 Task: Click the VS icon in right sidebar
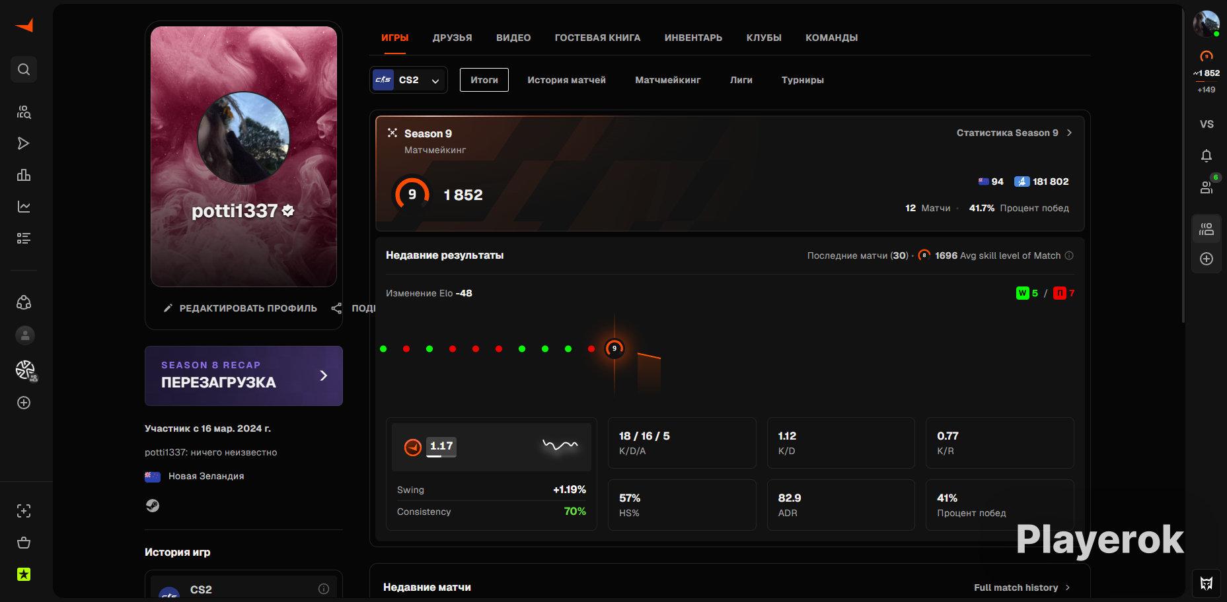tap(1207, 124)
